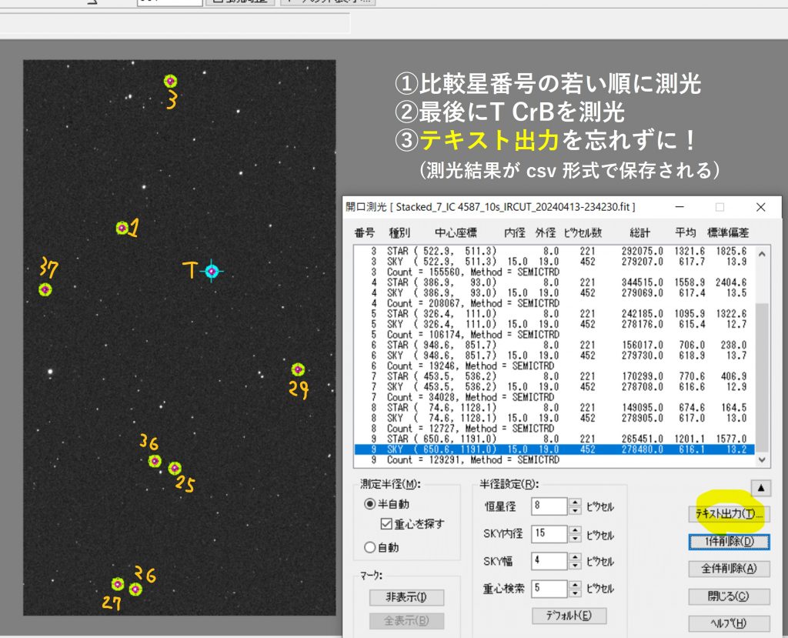The image size is (788, 638).
Task: Click star marker labeled 27 in image
Action: pos(118,583)
